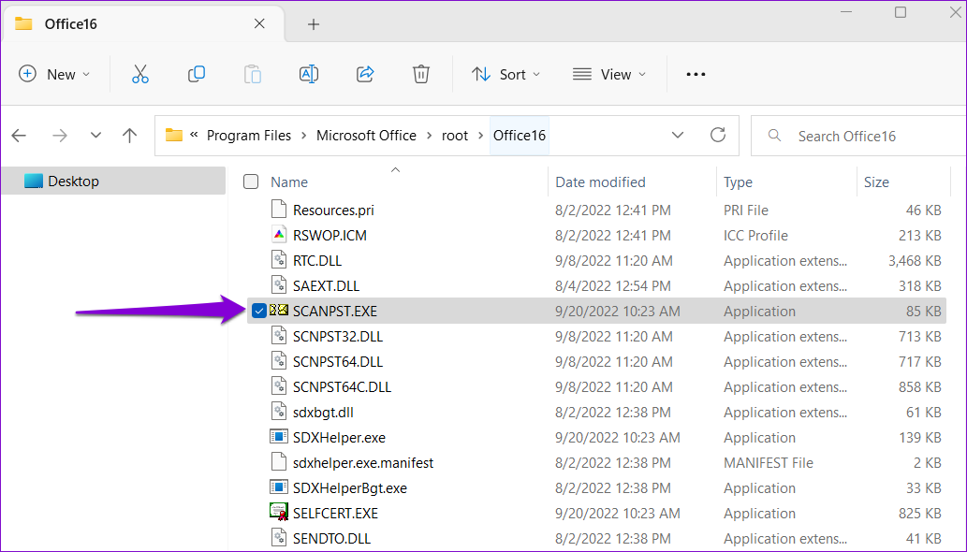Viewport: 967px width, 552px height.
Task: Open the Sort dropdown
Action: pyautogui.click(x=505, y=74)
